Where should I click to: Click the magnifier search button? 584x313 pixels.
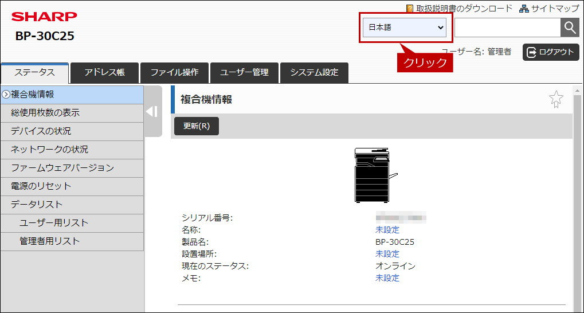[570, 28]
